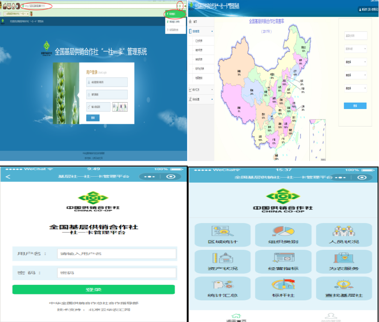Click the 密码 field in WeChat login

117,273
